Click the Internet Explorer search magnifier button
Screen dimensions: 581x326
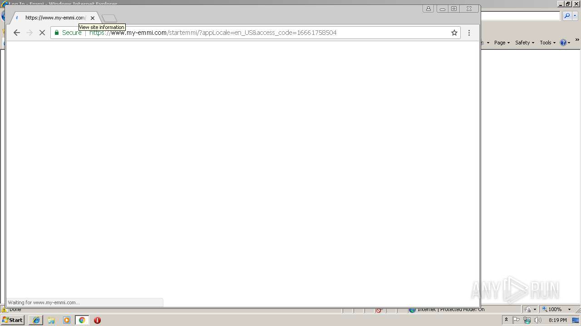(567, 16)
